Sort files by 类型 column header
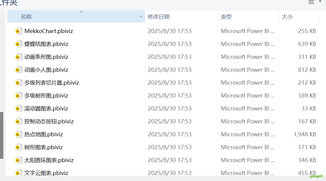326x181 pixels. [226, 17]
